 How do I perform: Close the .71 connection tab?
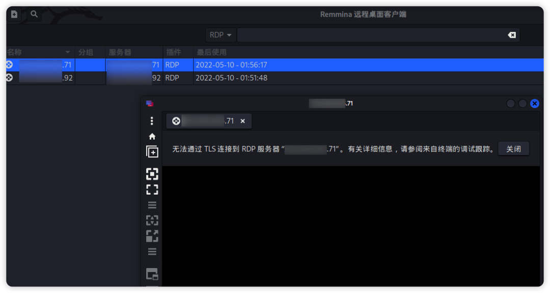pos(243,121)
